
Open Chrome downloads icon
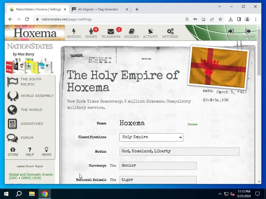point(231,19)
